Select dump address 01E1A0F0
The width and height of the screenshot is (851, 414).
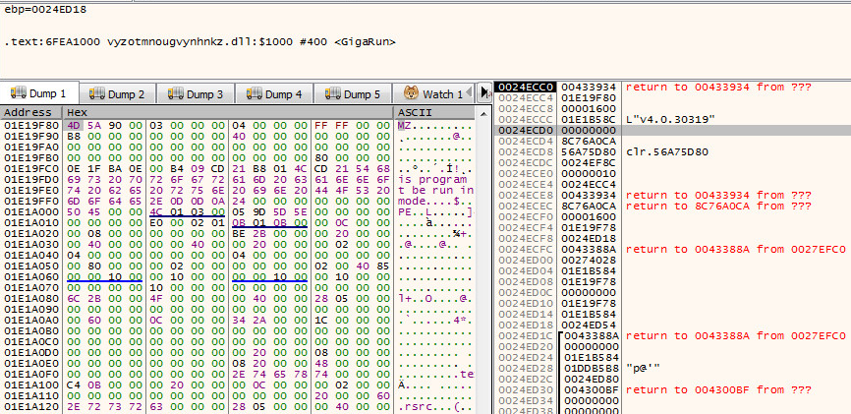[x=31, y=374]
